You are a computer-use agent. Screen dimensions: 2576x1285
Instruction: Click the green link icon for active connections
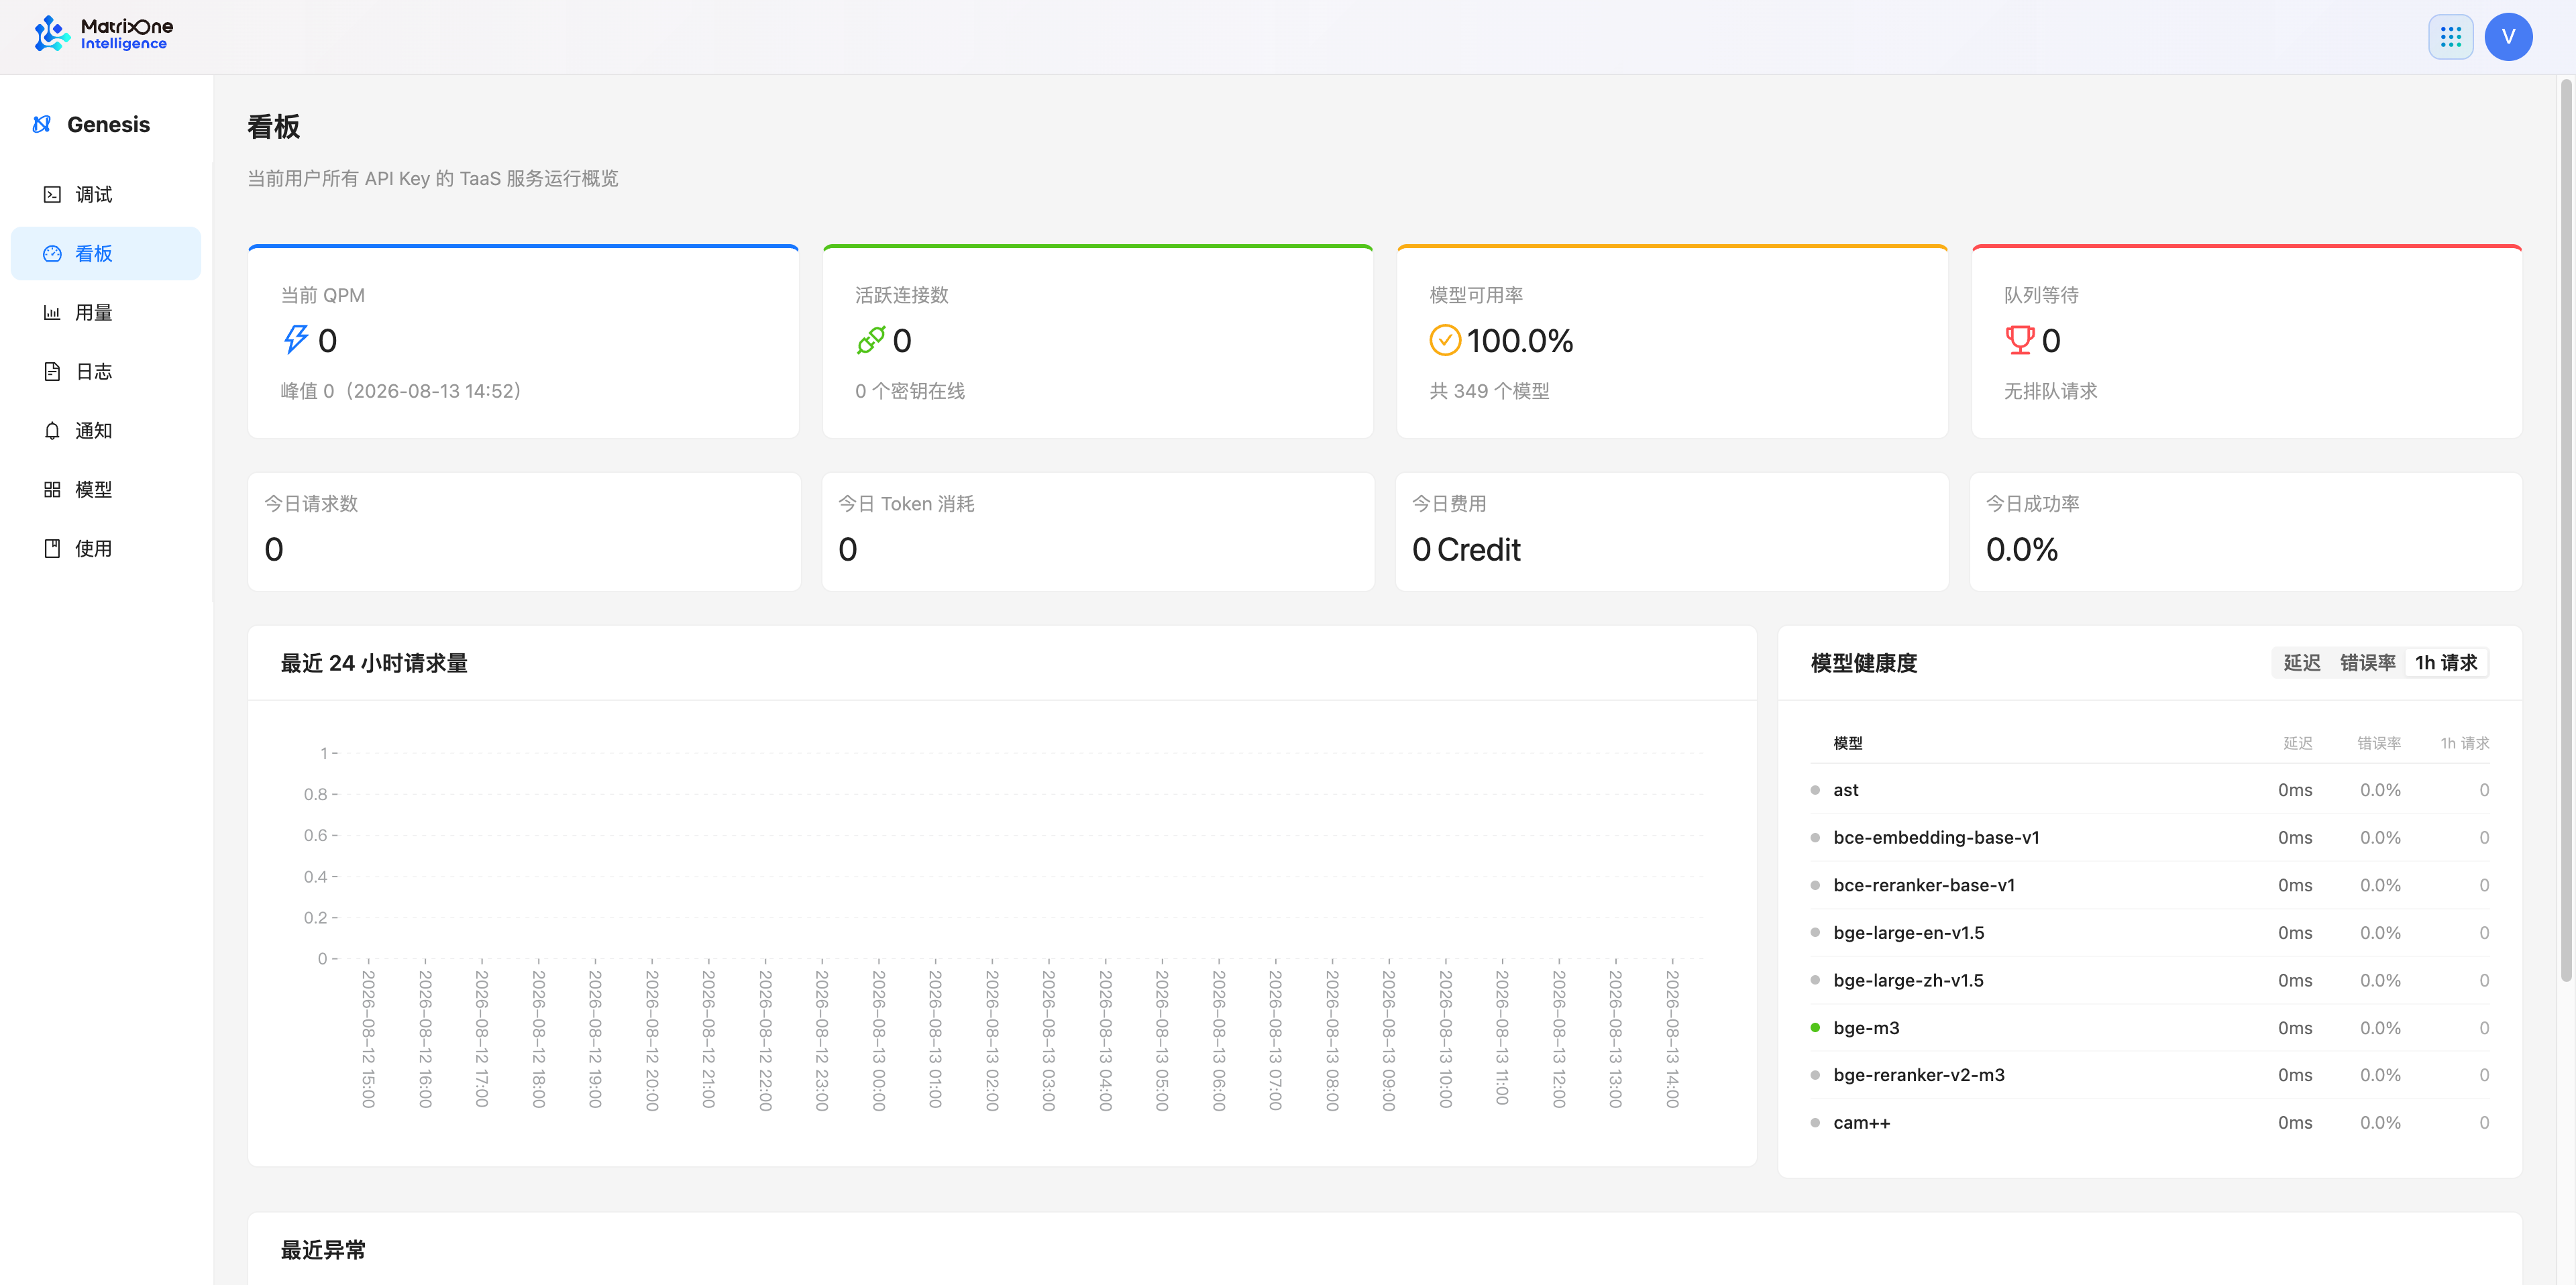870,340
